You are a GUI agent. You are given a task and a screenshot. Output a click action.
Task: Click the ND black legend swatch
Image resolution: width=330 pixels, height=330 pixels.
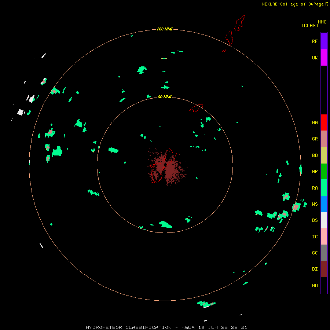[324, 285]
